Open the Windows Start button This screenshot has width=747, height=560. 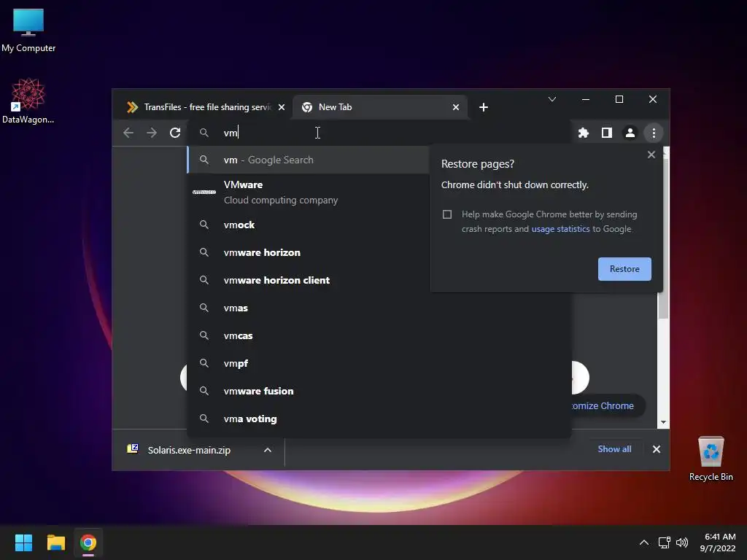(x=23, y=542)
